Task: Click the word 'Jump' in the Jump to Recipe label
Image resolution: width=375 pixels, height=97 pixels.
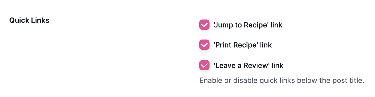Action: (223, 25)
